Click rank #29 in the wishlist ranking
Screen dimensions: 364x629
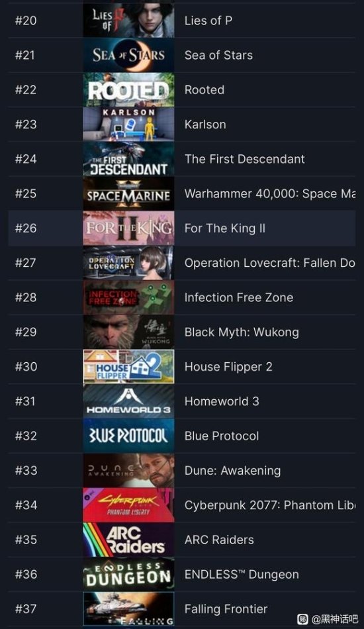pos(26,332)
